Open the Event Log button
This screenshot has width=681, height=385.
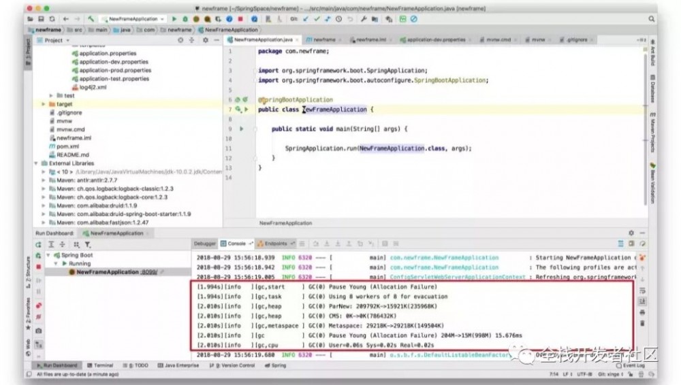click(630, 365)
